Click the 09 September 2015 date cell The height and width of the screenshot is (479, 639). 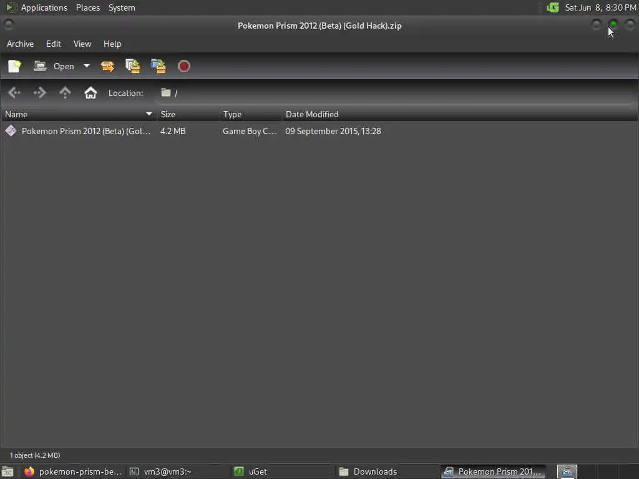(x=333, y=131)
